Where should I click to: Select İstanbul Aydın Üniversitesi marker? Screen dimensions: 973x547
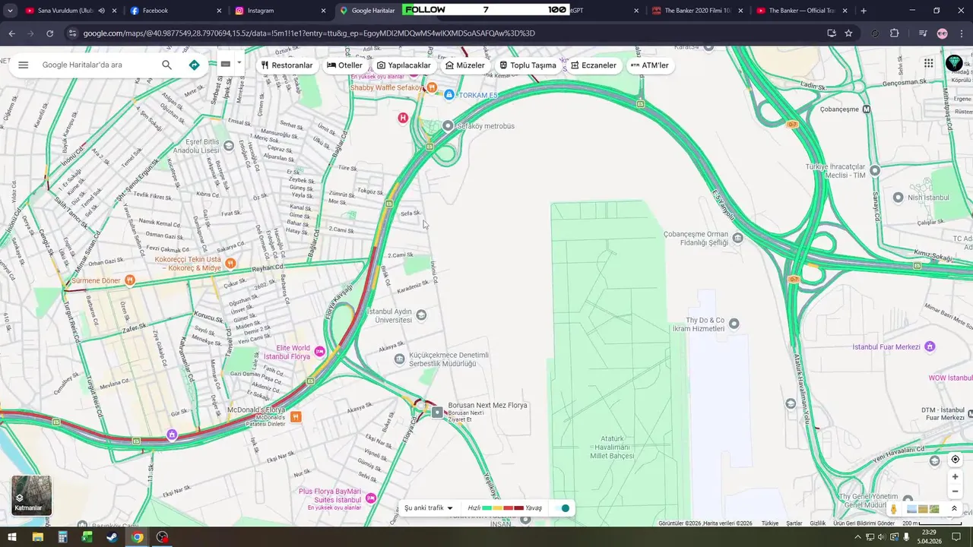click(x=421, y=315)
